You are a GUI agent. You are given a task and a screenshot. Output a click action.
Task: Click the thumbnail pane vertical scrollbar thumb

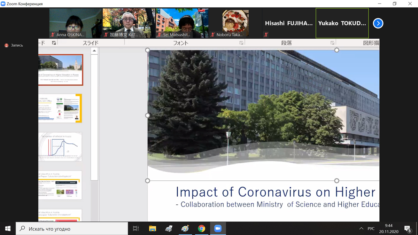pyautogui.click(x=94, y=117)
